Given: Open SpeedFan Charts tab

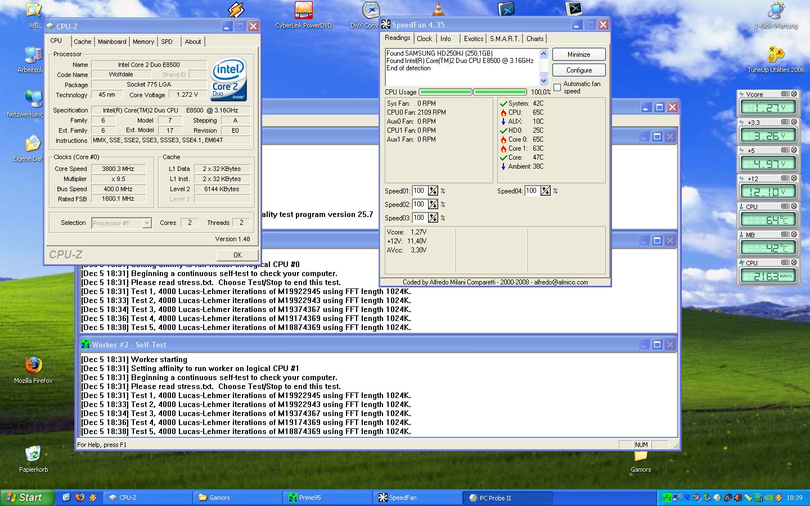Looking at the screenshot, I should coord(535,39).
